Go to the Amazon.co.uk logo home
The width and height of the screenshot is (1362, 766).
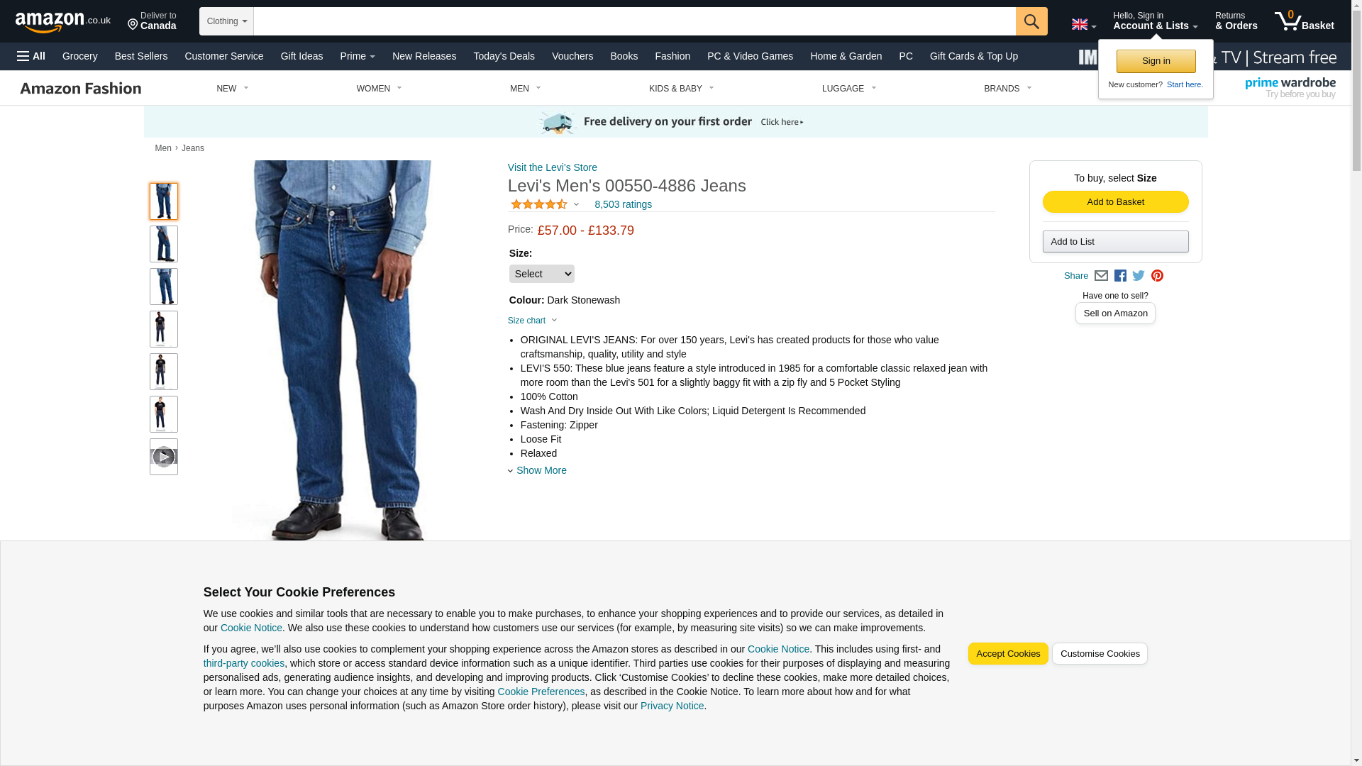point(63,22)
